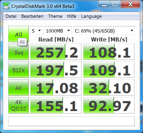Open the drive selection dropdown C: 69%
Viewport: 143px width, 133px height.
(104, 31)
